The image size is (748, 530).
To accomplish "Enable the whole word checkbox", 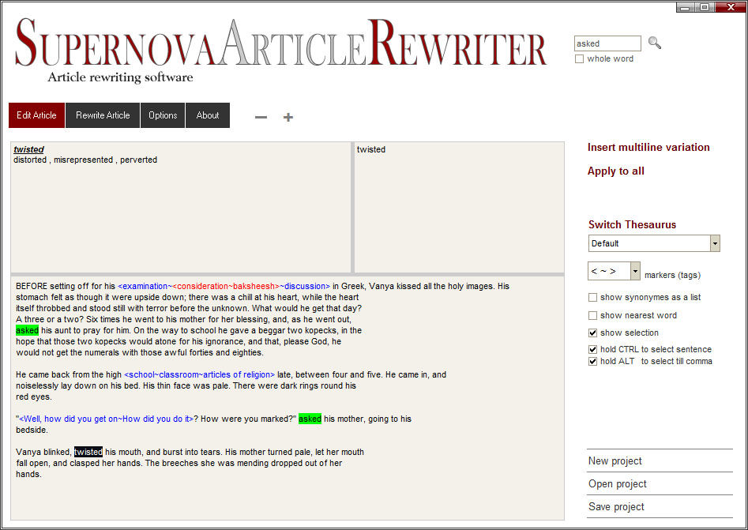I will 579,58.
